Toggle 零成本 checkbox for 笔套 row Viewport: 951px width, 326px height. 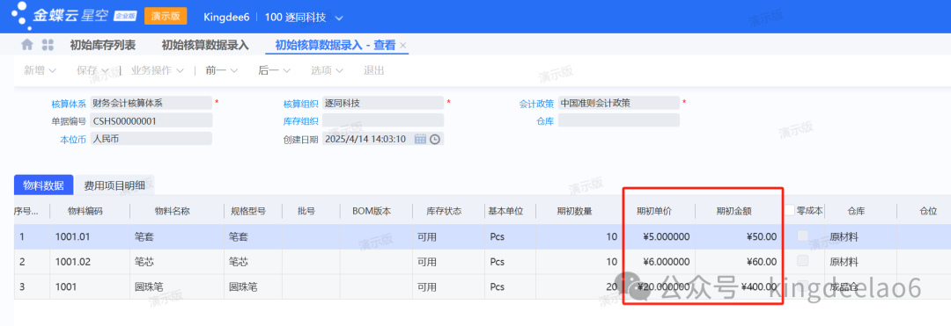pyautogui.click(x=803, y=236)
